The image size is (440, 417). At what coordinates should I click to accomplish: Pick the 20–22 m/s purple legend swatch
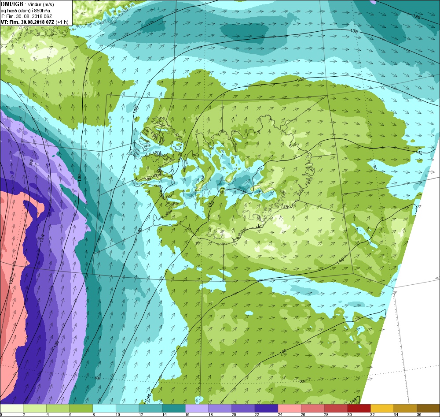point(243,408)
